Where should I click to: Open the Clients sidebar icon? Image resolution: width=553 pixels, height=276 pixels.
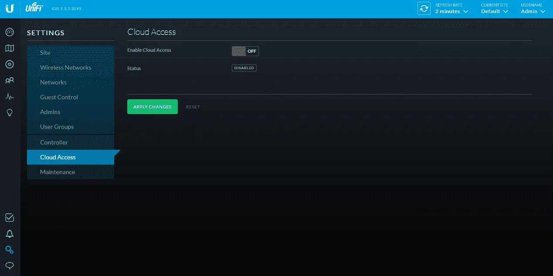coord(10,81)
